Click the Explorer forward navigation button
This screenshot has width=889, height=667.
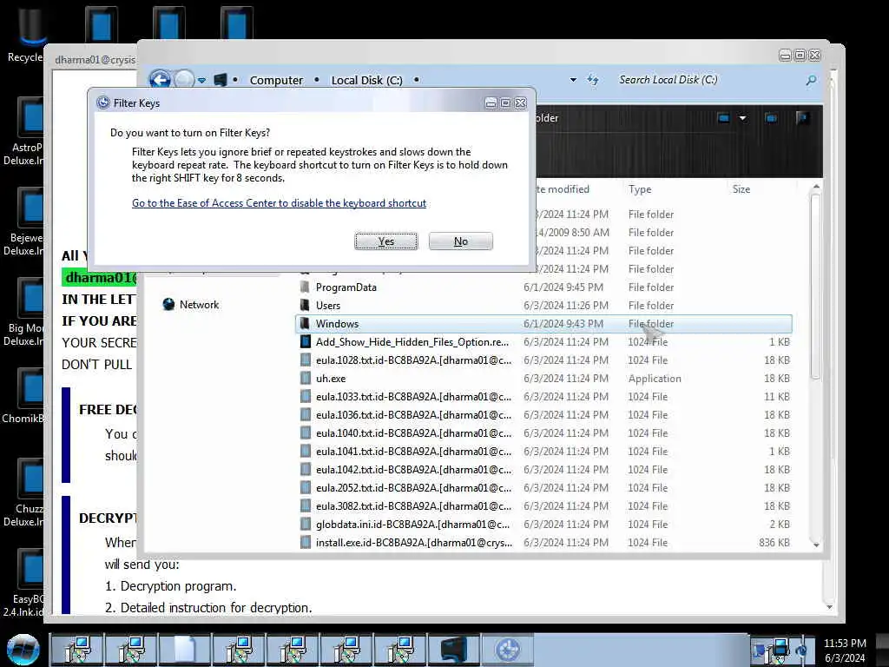click(x=183, y=79)
